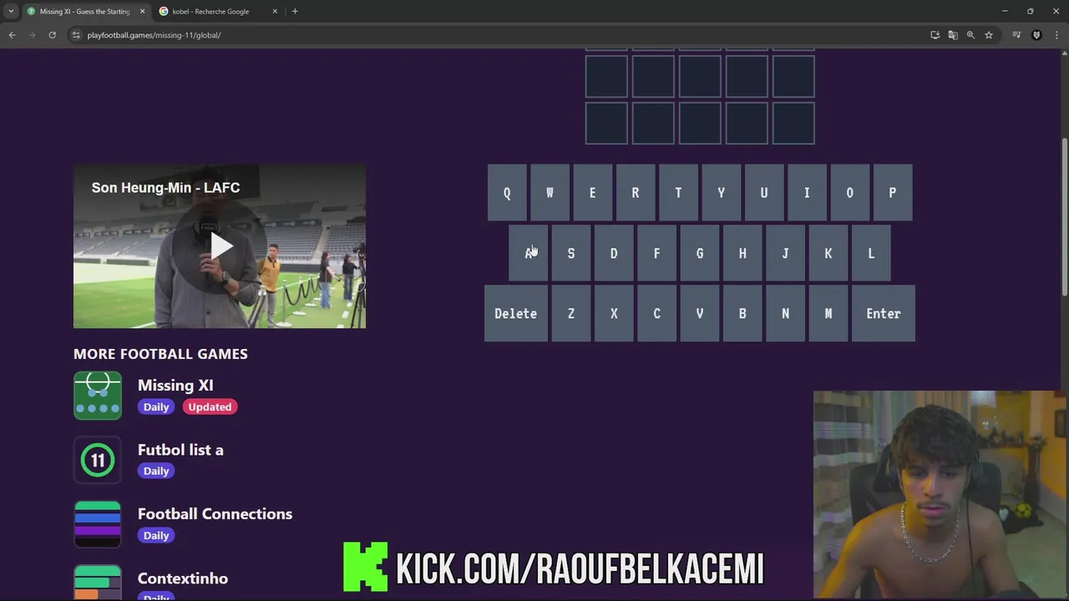Submit guess with the Enter key

click(x=884, y=313)
